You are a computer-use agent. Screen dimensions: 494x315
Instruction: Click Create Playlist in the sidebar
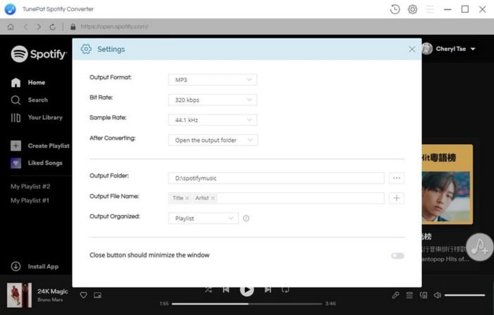pyautogui.click(x=40, y=145)
